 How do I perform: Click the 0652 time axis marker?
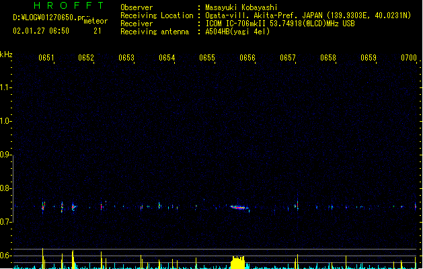86,58
